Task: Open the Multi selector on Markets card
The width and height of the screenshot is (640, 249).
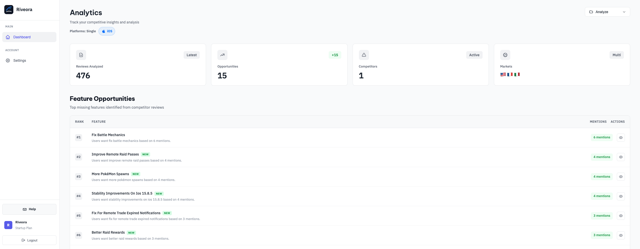Action: 617,55
